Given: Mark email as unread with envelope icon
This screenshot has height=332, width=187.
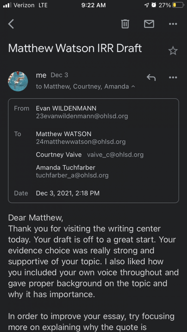Looking at the screenshot, I should [x=149, y=24].
